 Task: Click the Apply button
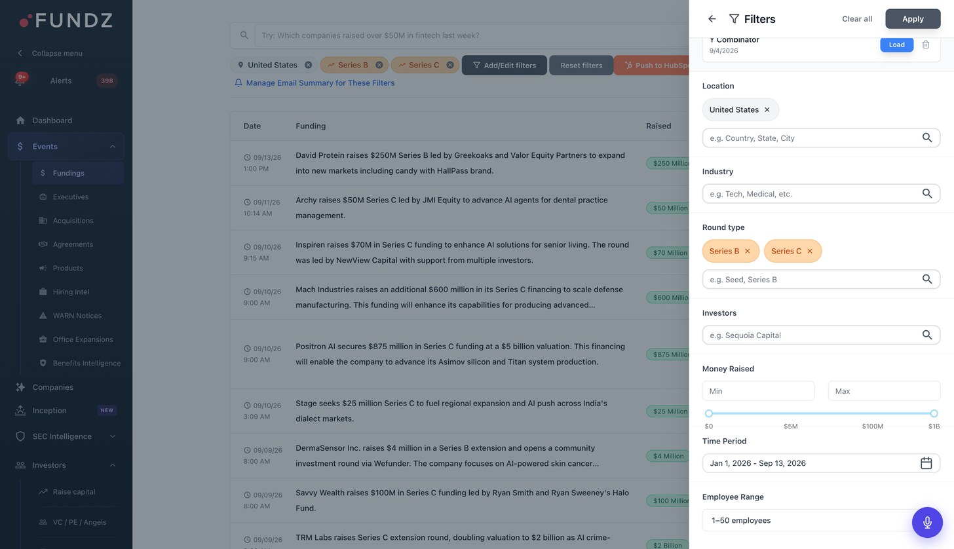point(913,19)
